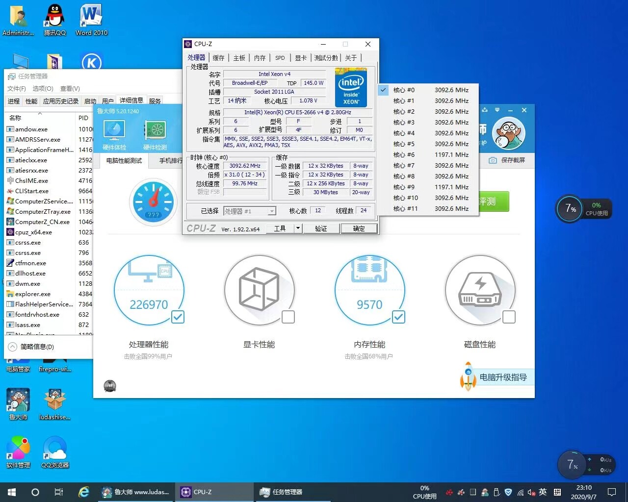This screenshot has width=628, height=502.
Task: Click the 确定 button in CPU-Z
Action: pos(359,228)
